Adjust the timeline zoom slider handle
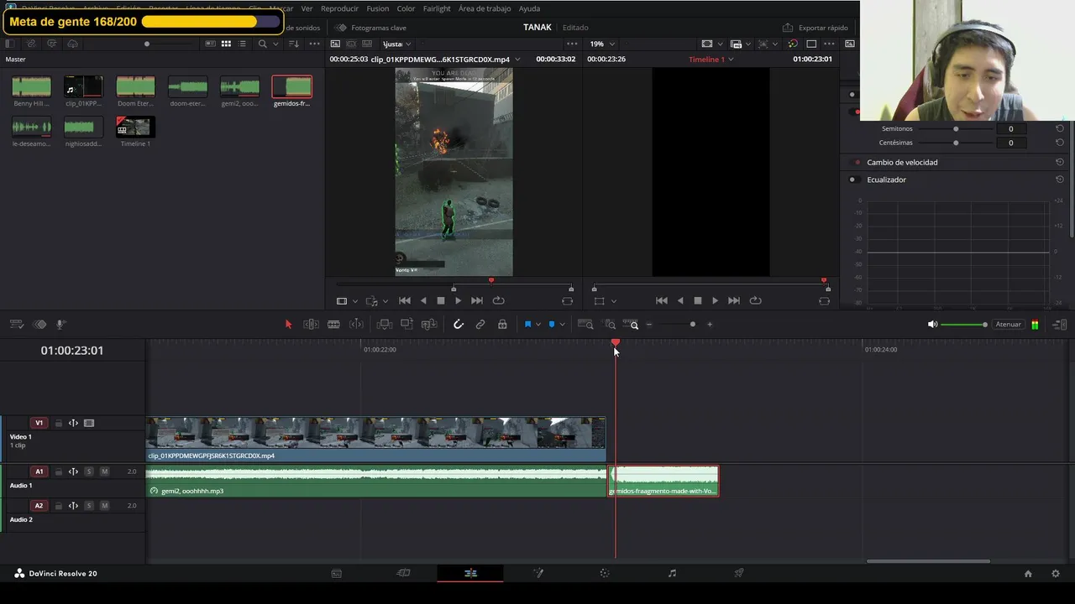1075x604 pixels. click(x=692, y=325)
